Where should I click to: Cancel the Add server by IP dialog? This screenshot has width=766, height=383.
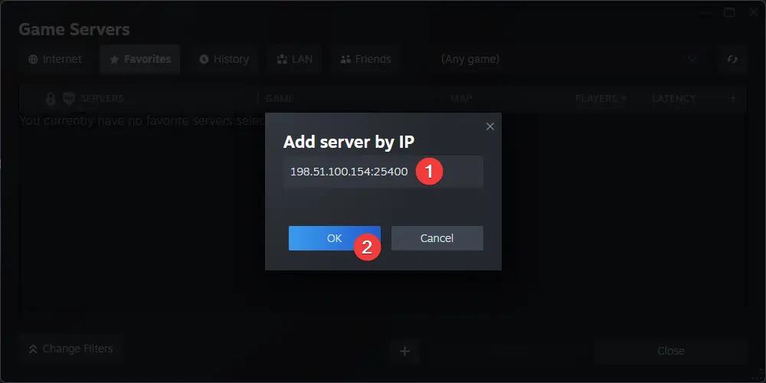tap(437, 238)
